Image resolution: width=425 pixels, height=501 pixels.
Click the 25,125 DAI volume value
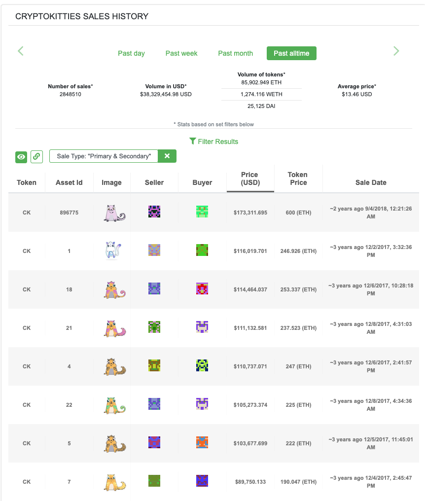coord(261,106)
